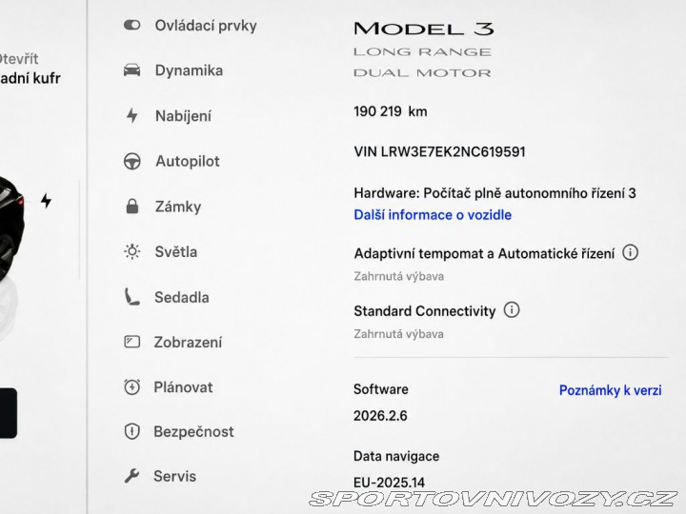Tap the VIN LRW3E7EK2NC619591 text
686x514 pixels.
[x=439, y=151]
